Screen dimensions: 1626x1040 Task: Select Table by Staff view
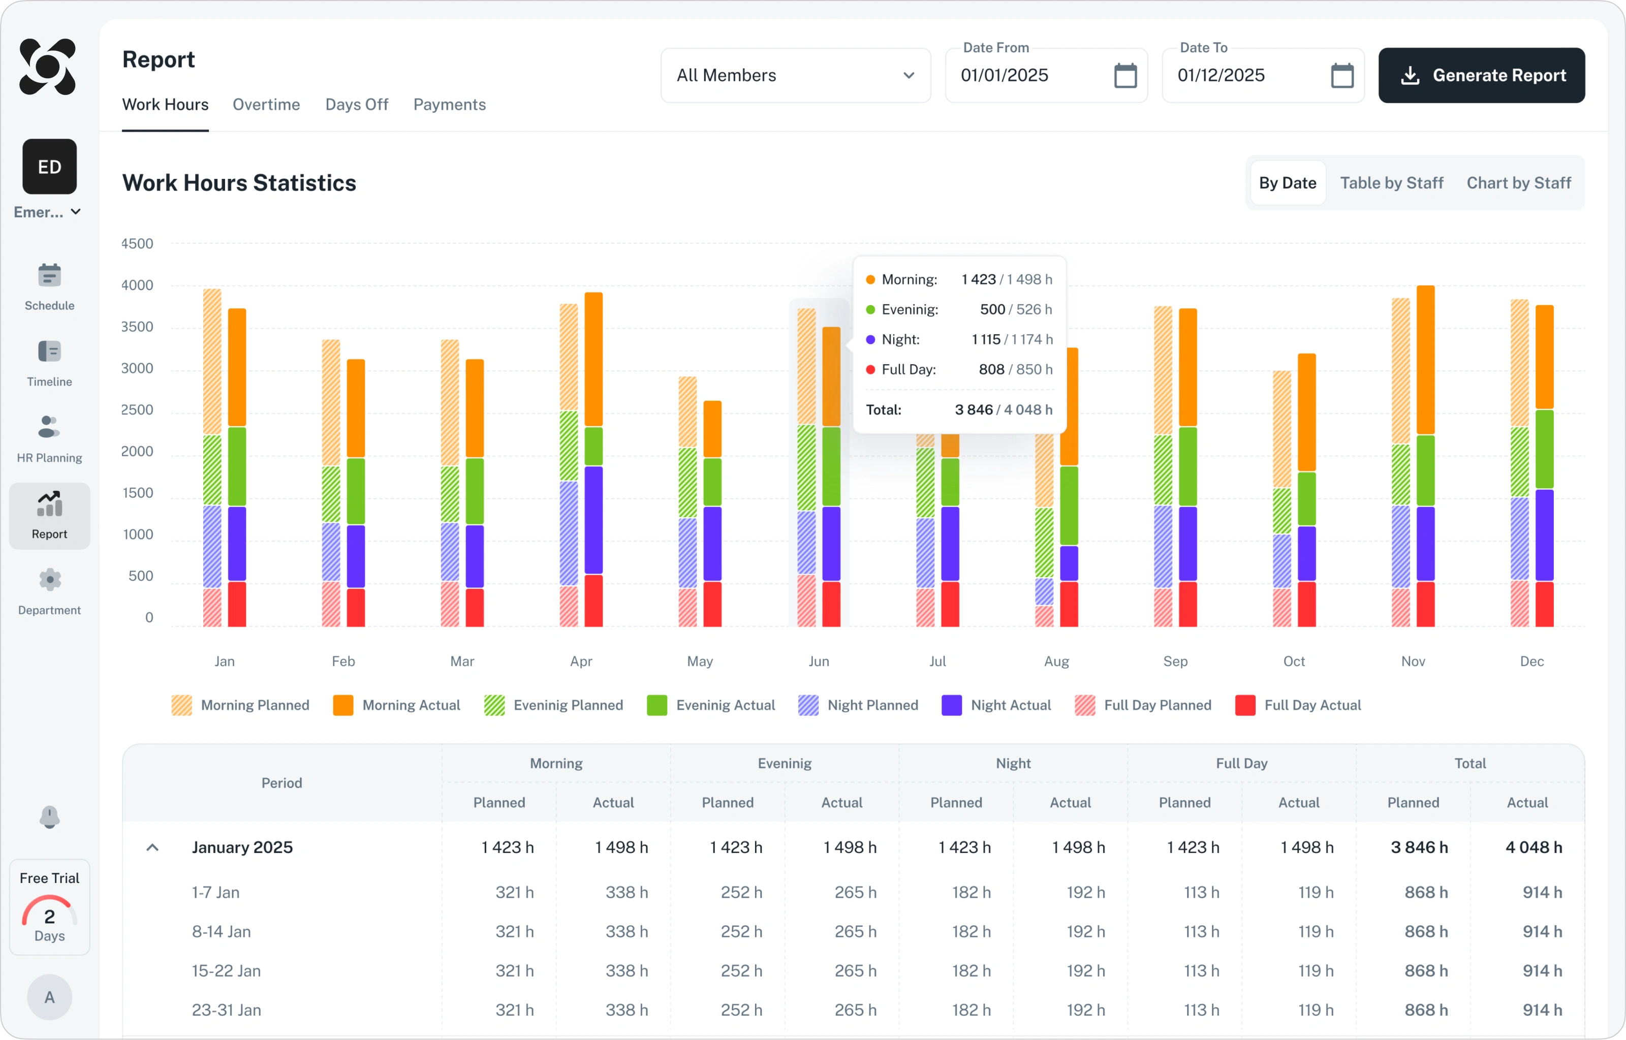tap(1391, 183)
